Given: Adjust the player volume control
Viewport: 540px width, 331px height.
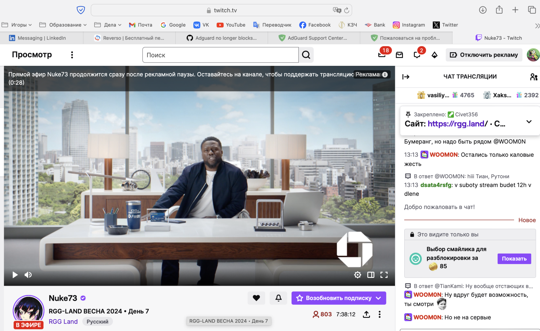Looking at the screenshot, I should click(x=28, y=275).
